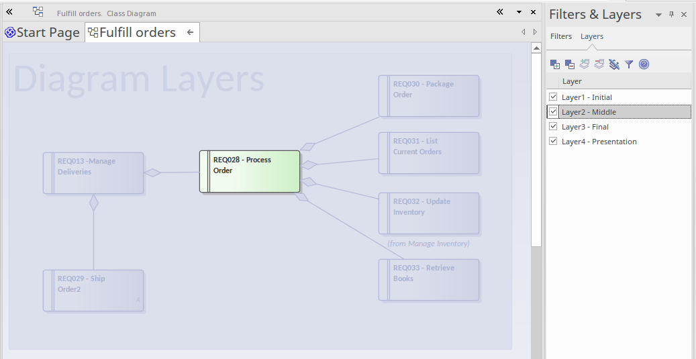This screenshot has width=696, height=359.
Task: Click the clear layers strikethrough icon
Action: (614, 64)
